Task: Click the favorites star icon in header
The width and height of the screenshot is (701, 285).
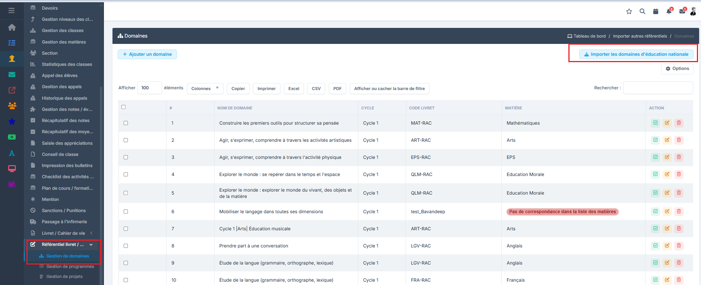Action: [x=629, y=12]
